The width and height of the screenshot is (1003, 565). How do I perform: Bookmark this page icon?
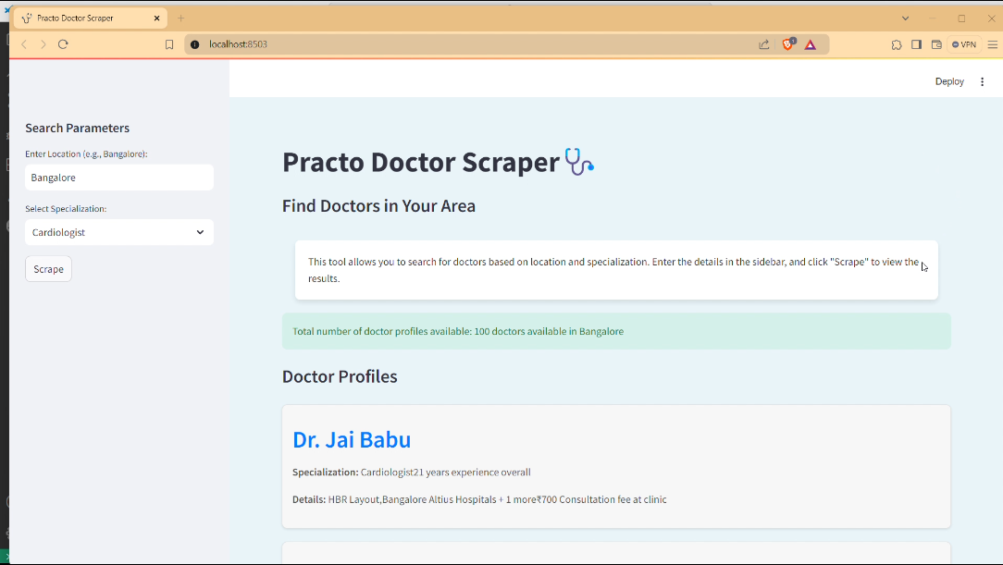coord(169,44)
